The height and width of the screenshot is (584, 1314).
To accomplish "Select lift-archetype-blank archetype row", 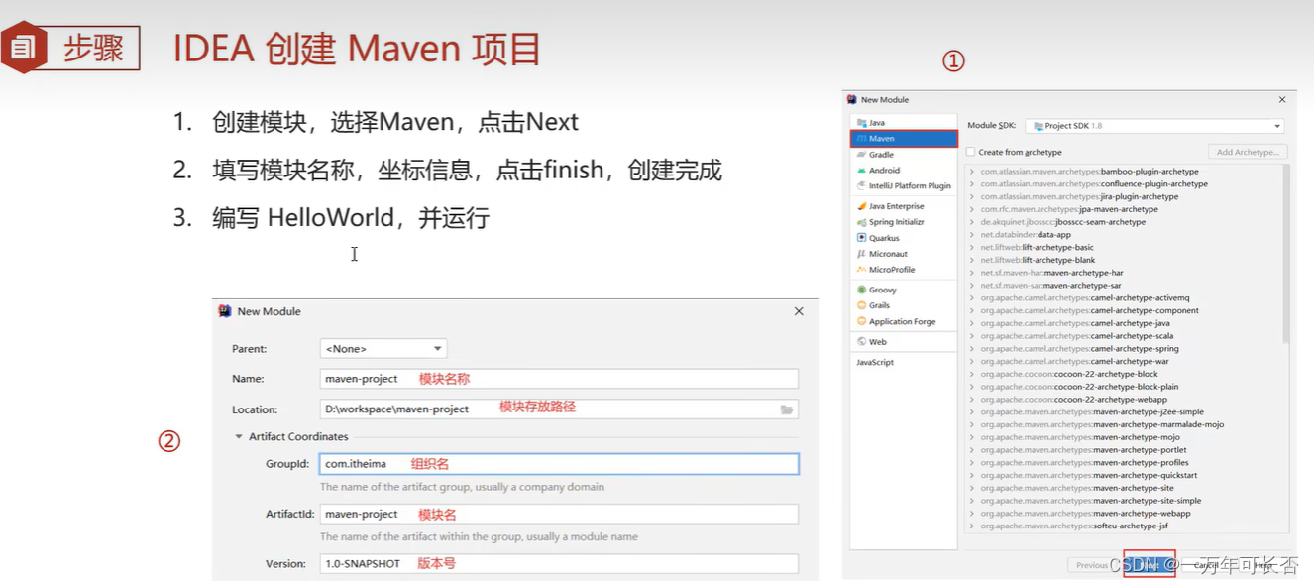I will pyautogui.click(x=1124, y=260).
